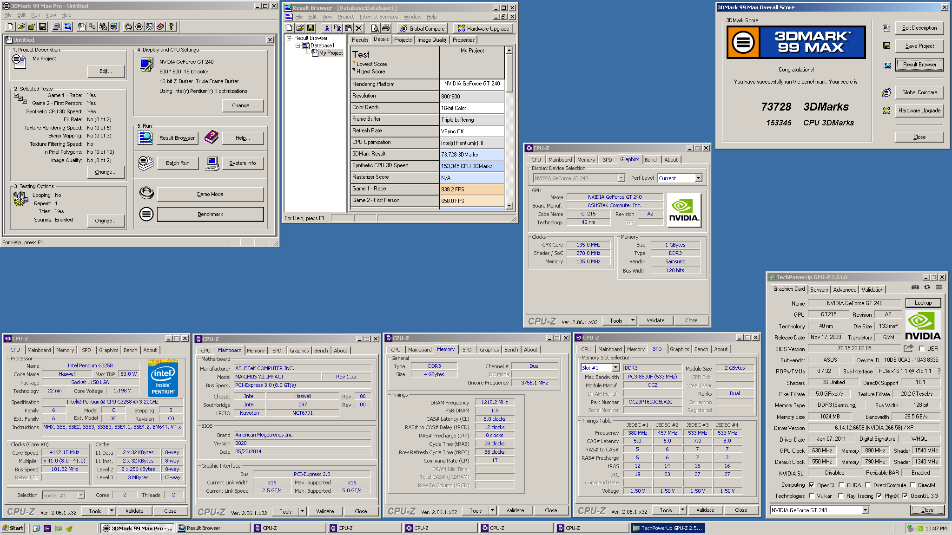The width and height of the screenshot is (952, 535).
Task: Click TechPowerUp GPU-Z taskbar button
Action: (668, 528)
